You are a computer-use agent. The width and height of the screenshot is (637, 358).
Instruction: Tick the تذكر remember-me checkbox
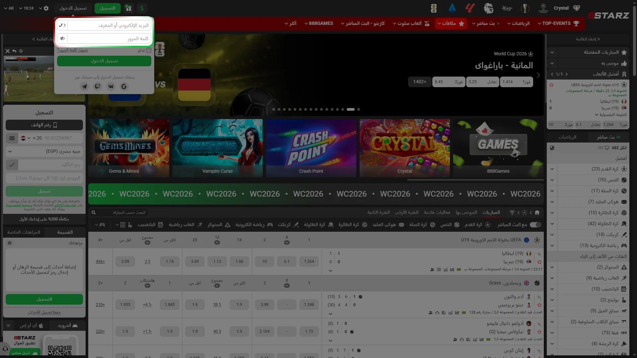[149, 50]
